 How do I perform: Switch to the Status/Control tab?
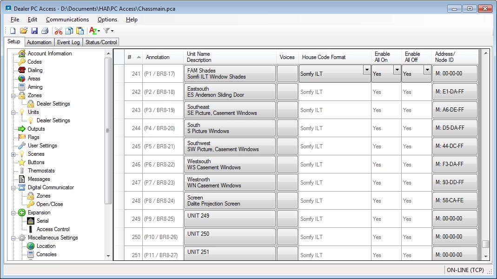click(x=101, y=42)
